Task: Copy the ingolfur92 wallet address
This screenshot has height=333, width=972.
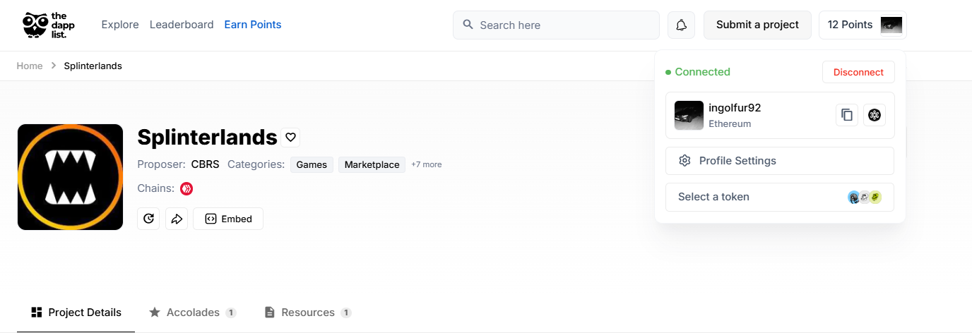Action: [847, 115]
